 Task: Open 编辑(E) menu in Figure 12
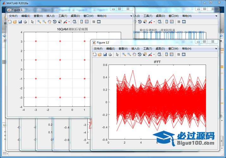tap(111, 49)
